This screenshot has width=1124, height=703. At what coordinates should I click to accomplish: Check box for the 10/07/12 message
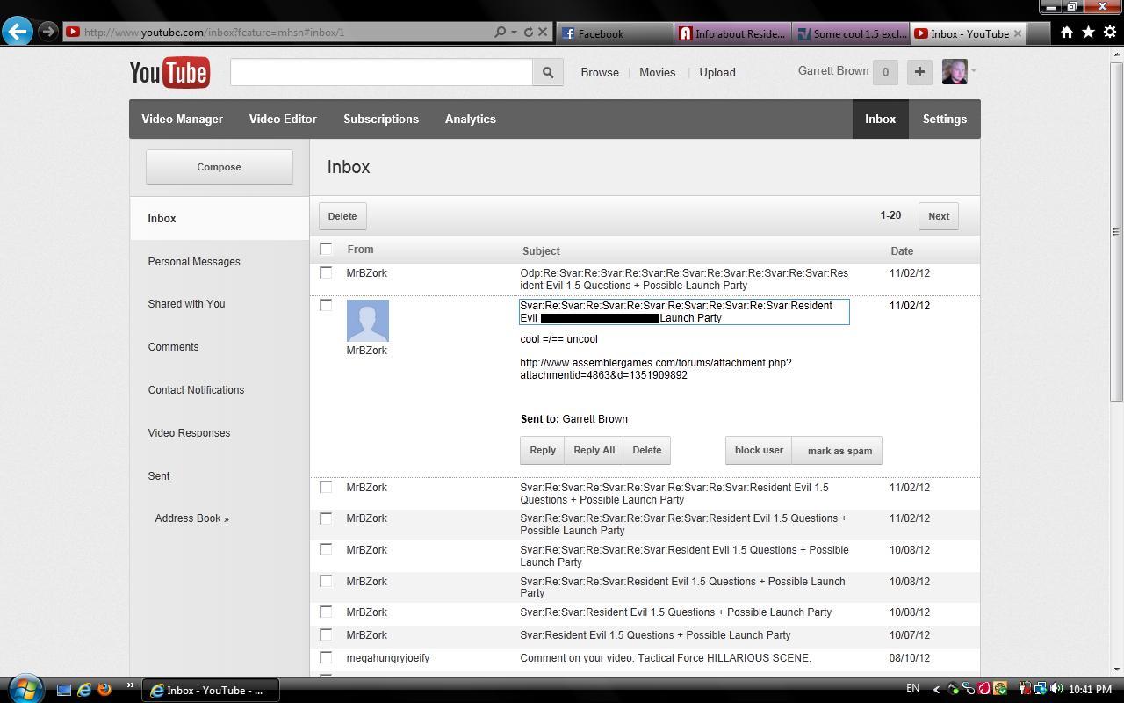[x=326, y=634]
